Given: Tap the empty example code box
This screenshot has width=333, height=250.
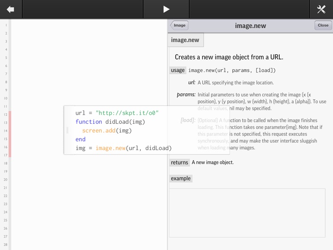Looking at the screenshot, I should tap(247, 213).
